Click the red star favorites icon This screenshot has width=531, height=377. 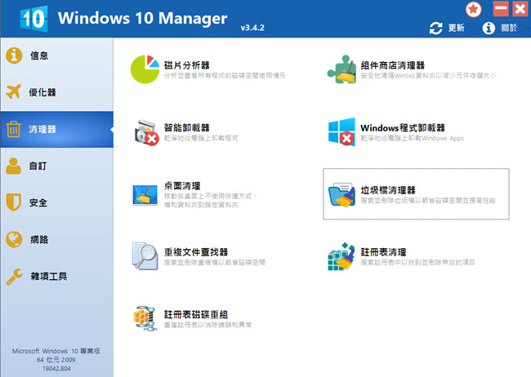(473, 10)
